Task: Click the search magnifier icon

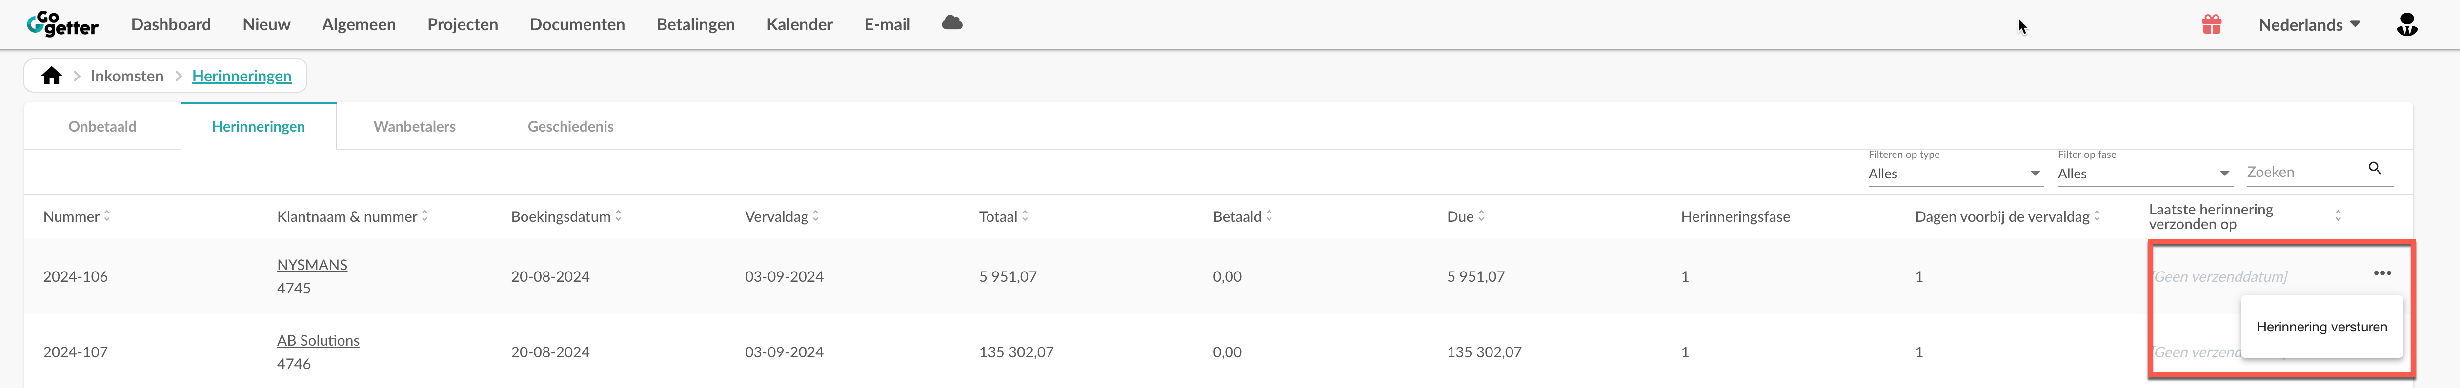Action: (2375, 168)
